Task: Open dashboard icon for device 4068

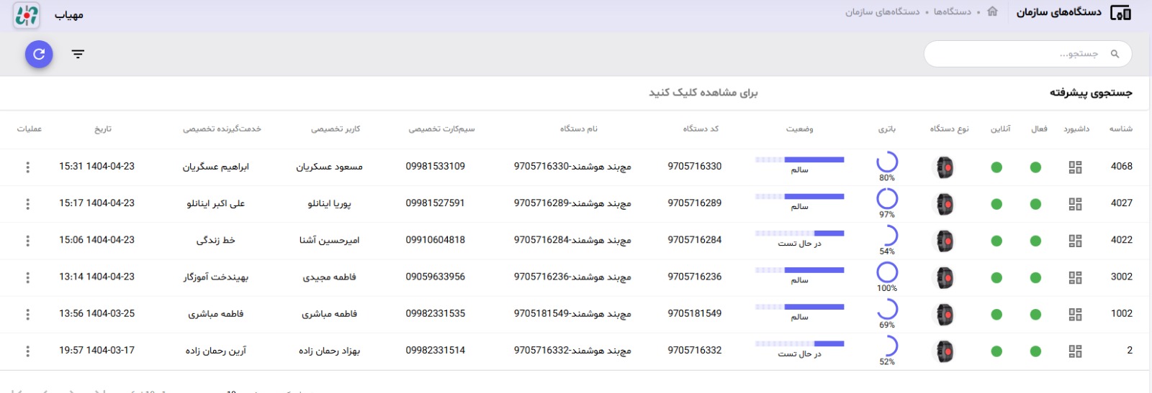Action: pyautogui.click(x=1075, y=167)
